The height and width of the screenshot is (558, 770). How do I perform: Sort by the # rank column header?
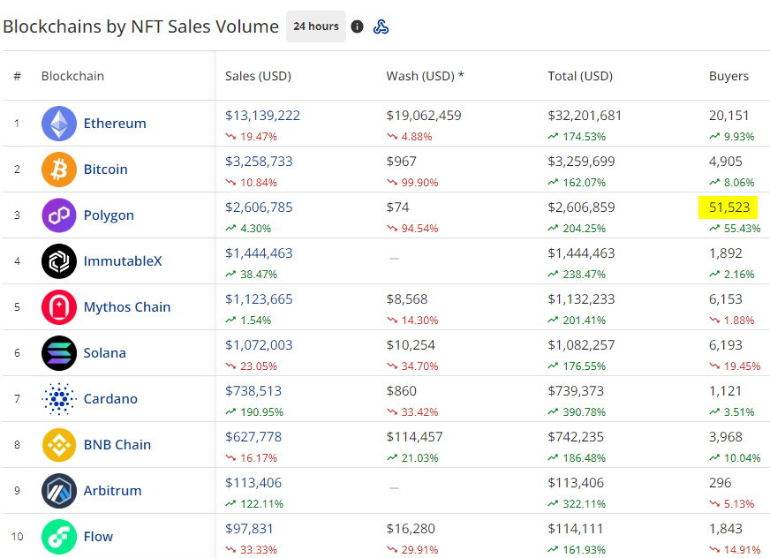(17, 76)
